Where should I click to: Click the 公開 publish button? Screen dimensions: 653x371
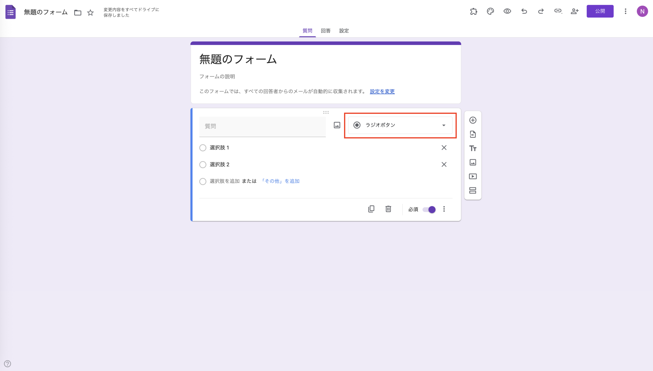tap(600, 11)
